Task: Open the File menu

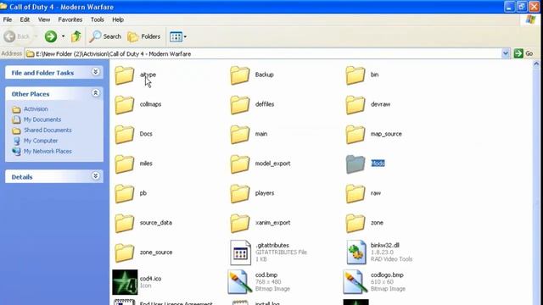Action: [8, 19]
